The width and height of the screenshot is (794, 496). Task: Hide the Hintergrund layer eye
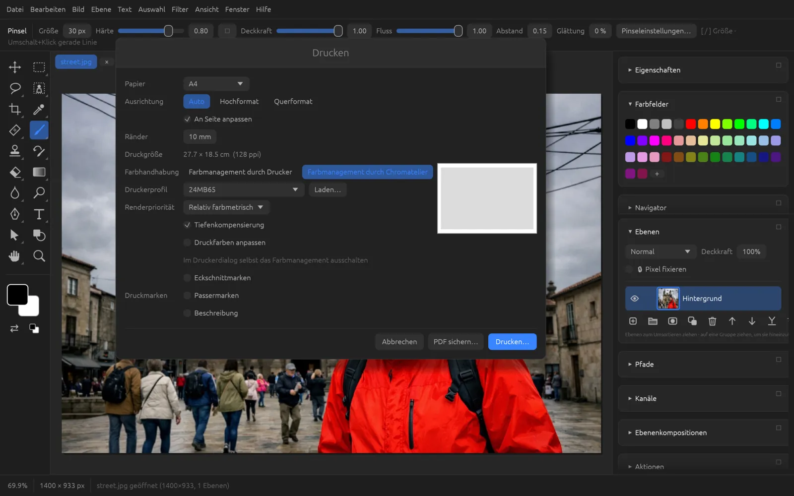tap(635, 299)
